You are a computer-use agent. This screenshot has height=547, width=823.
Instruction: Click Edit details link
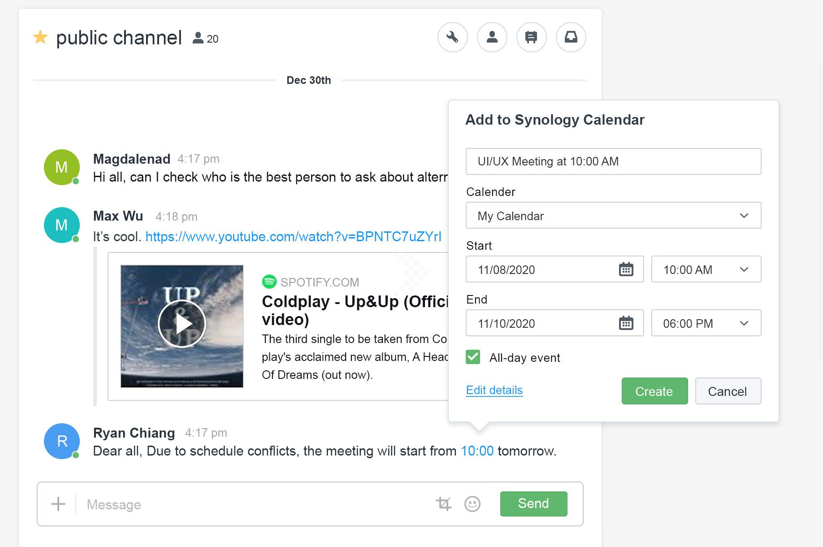pos(494,390)
